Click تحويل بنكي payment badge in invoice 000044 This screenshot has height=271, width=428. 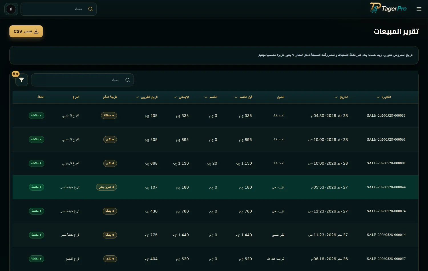[x=106, y=187]
